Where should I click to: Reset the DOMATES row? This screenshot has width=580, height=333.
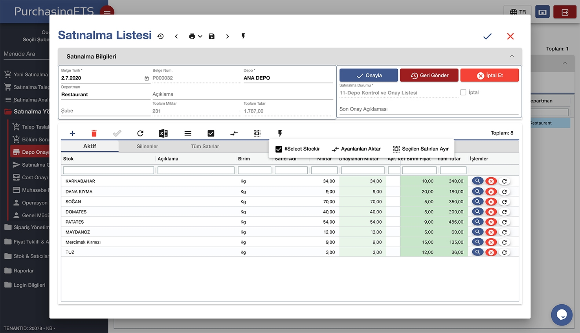coord(505,212)
